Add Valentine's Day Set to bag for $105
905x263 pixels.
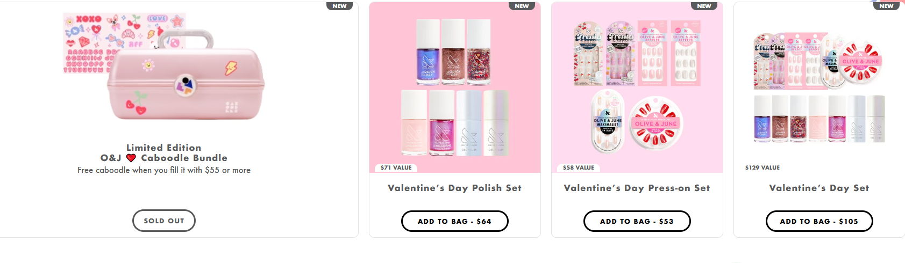pyautogui.click(x=819, y=221)
